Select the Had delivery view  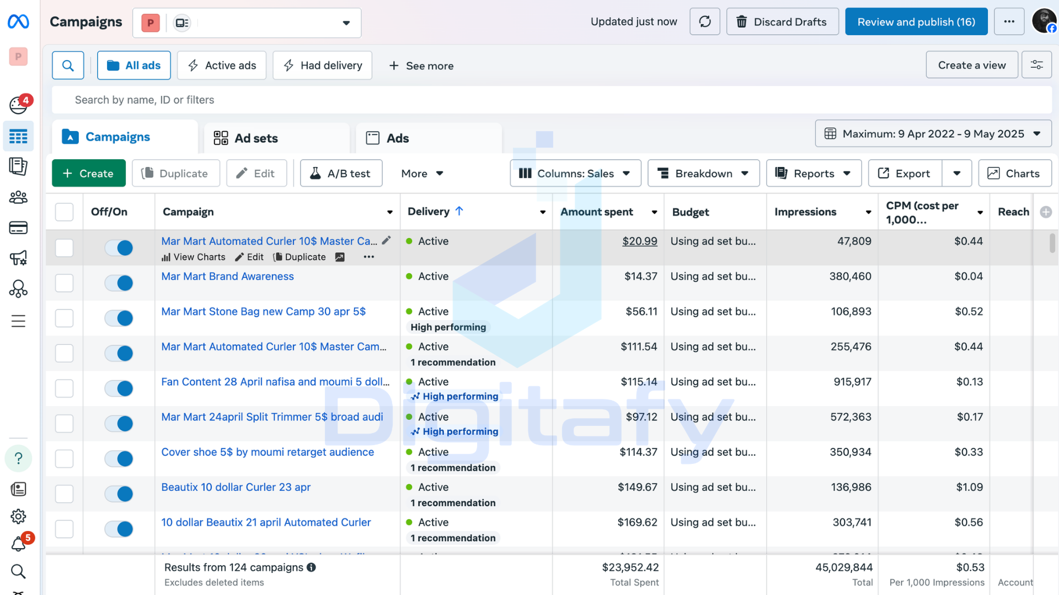323,66
